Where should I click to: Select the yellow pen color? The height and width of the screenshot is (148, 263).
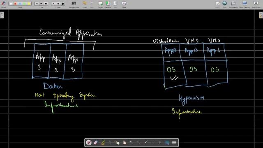29,4
